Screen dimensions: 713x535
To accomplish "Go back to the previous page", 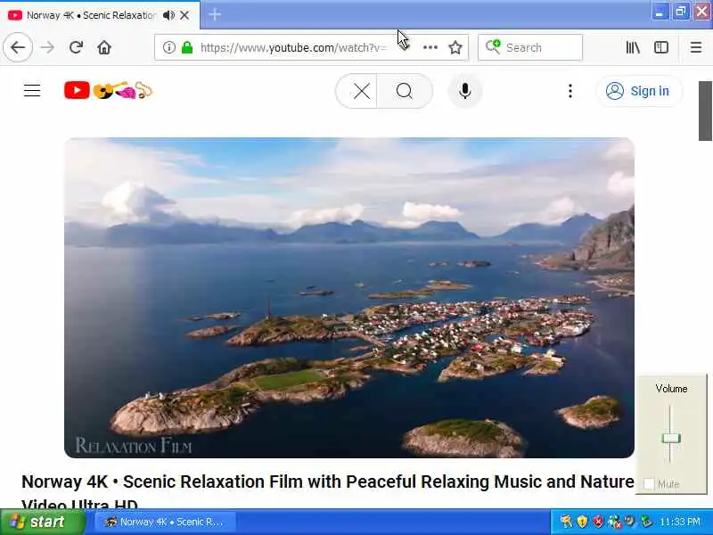I will [x=18, y=47].
